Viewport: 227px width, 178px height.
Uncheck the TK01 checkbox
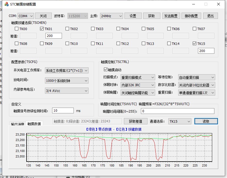tap(42, 29)
